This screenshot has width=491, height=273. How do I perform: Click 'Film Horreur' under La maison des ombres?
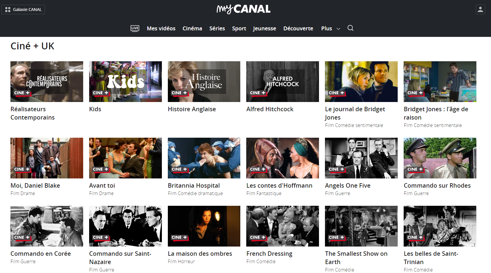181,261
